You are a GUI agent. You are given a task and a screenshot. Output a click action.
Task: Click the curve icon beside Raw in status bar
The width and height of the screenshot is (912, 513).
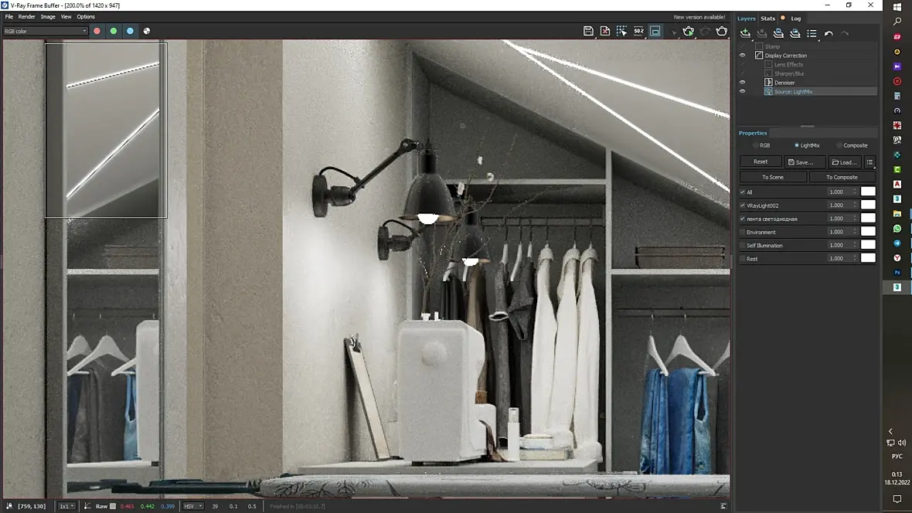click(87, 506)
